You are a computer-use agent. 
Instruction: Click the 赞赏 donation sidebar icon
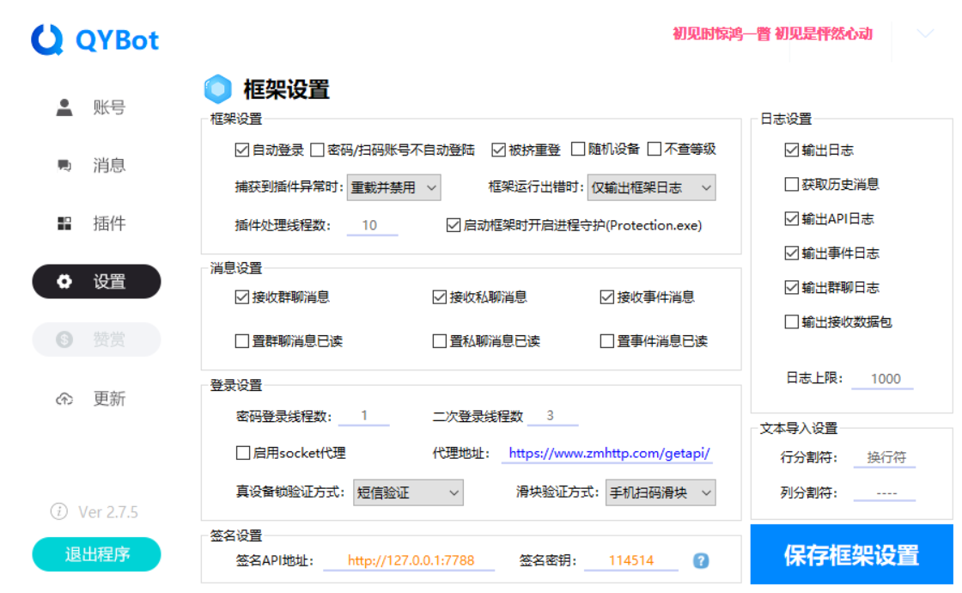point(64,339)
